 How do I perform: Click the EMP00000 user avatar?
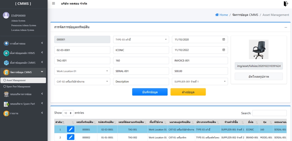pyautogui.click(x=6, y=15)
